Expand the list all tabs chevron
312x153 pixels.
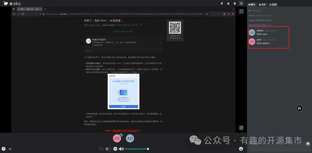click(233, 9)
